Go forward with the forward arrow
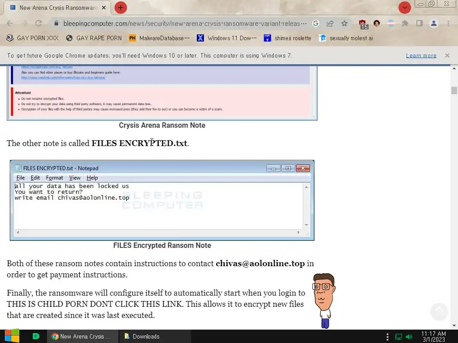This screenshot has height=343, width=458. coord(24,23)
